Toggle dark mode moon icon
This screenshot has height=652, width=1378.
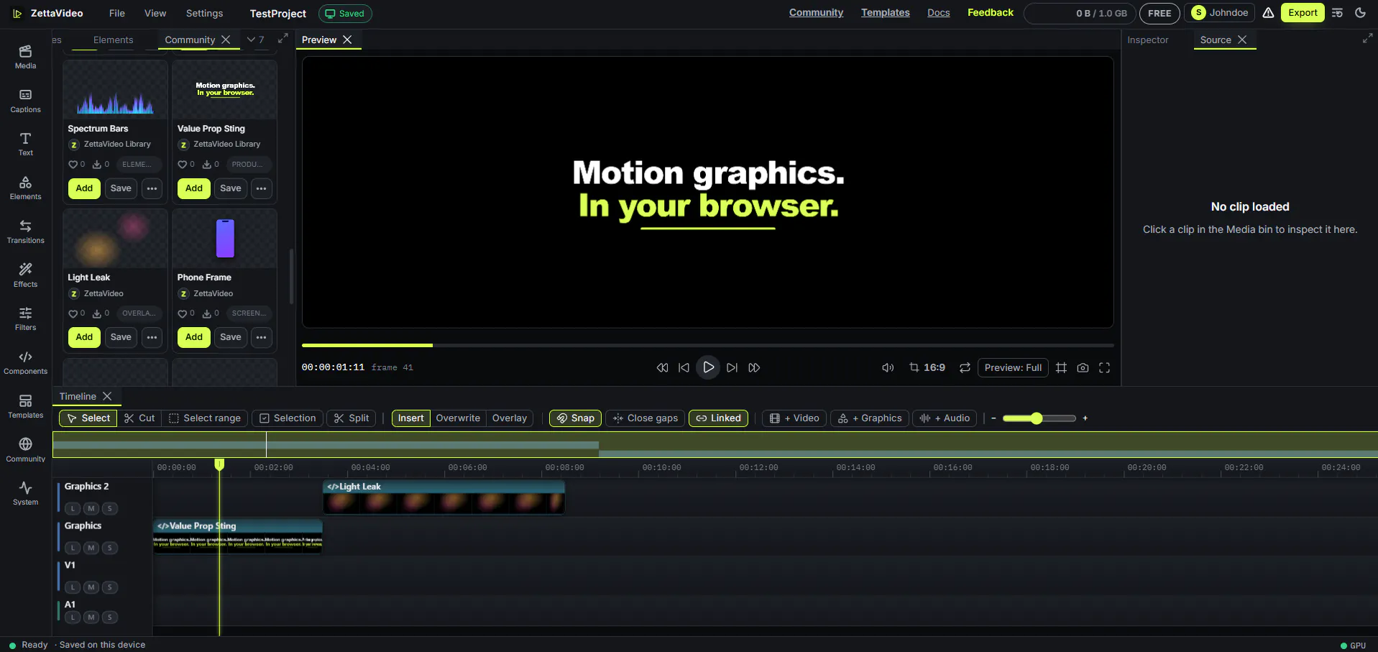[x=1360, y=13]
